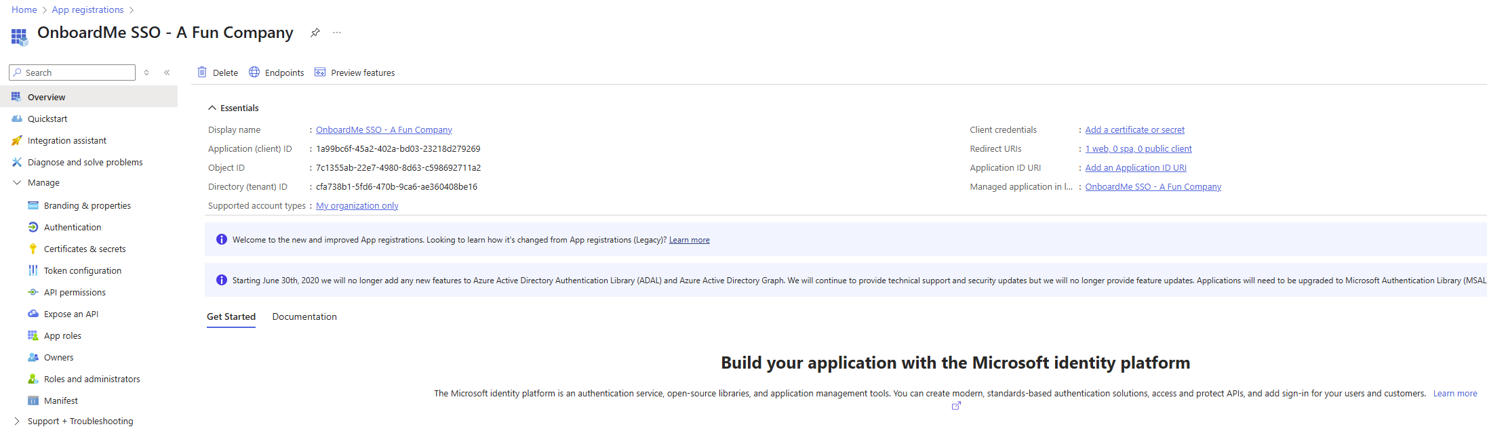Viewport: 1487px width, 433px height.
Task: Launch the Integration assistant
Action: pos(66,140)
